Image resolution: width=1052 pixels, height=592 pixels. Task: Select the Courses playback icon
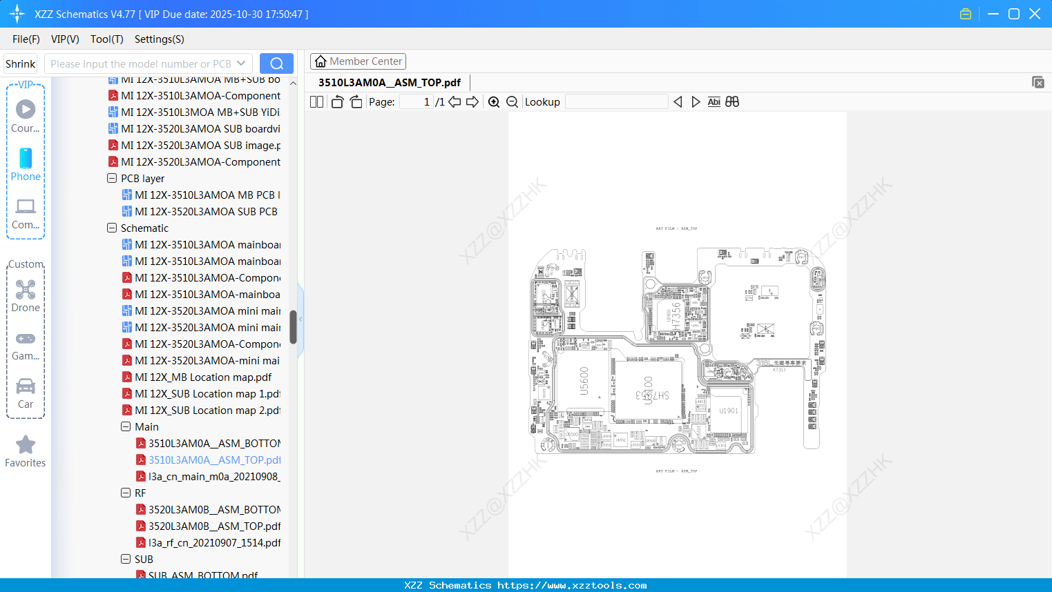coord(26,108)
